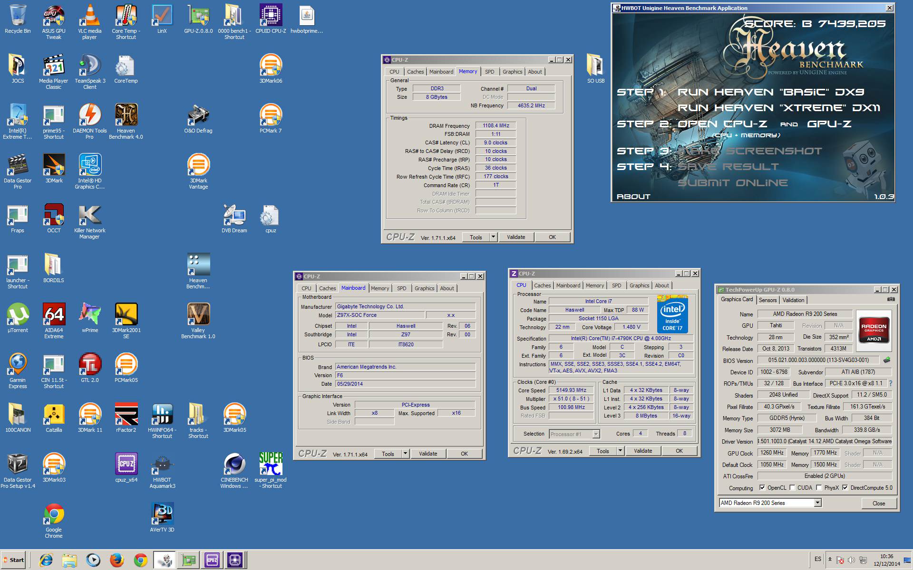Switch to Sensors tab in GPU-Z

click(767, 300)
